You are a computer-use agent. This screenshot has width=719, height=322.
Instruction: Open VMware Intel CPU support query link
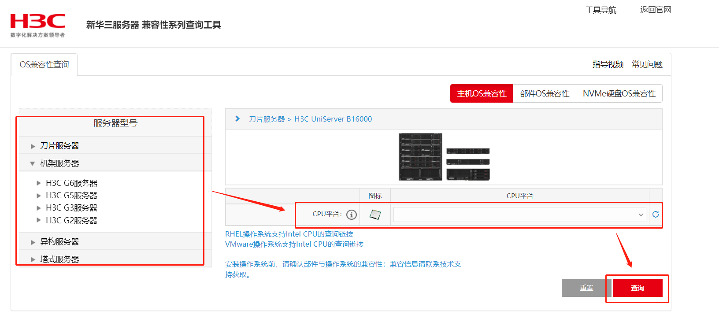[x=294, y=244]
